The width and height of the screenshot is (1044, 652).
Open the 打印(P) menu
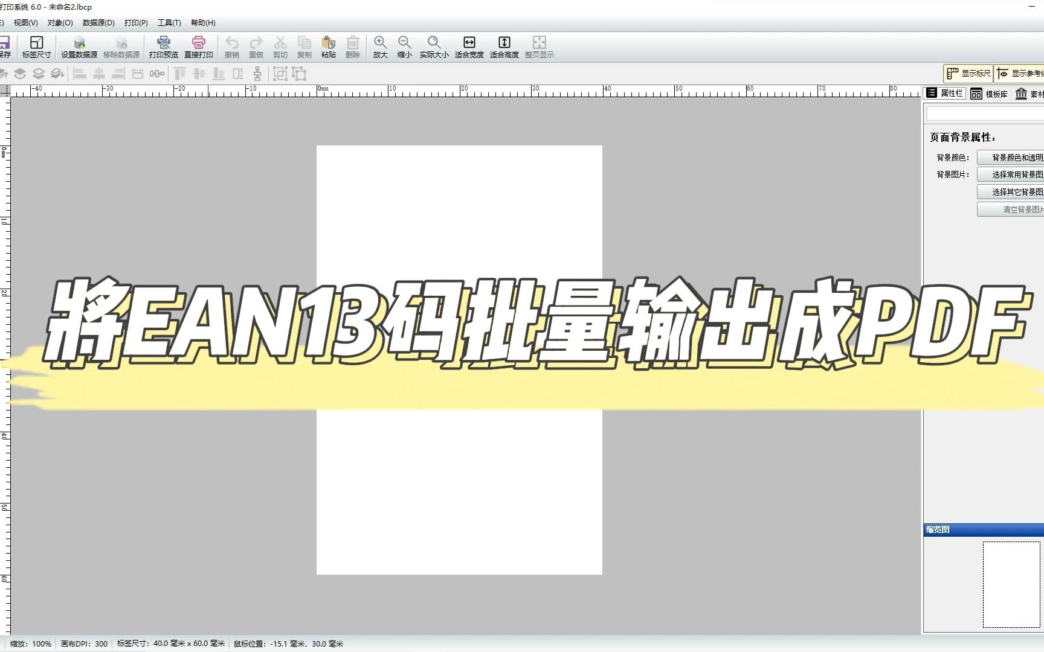point(136,23)
